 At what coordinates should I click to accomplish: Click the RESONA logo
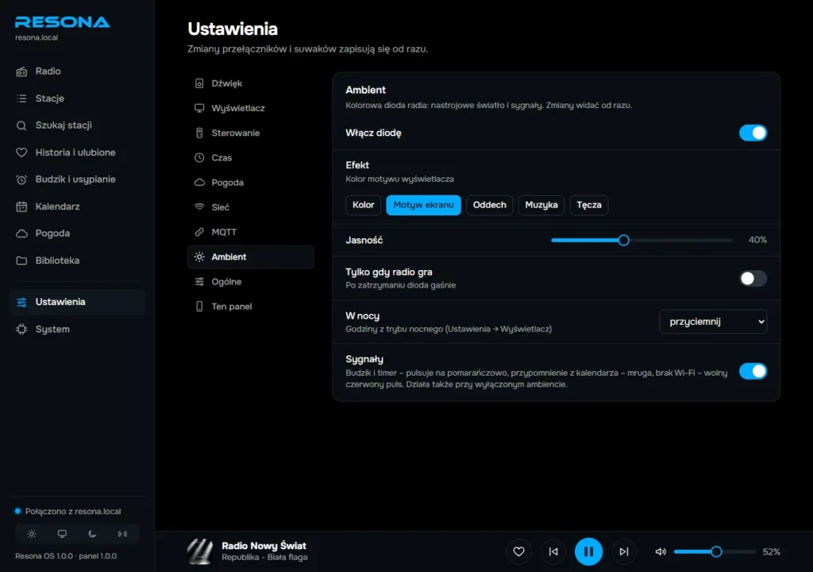pos(62,22)
